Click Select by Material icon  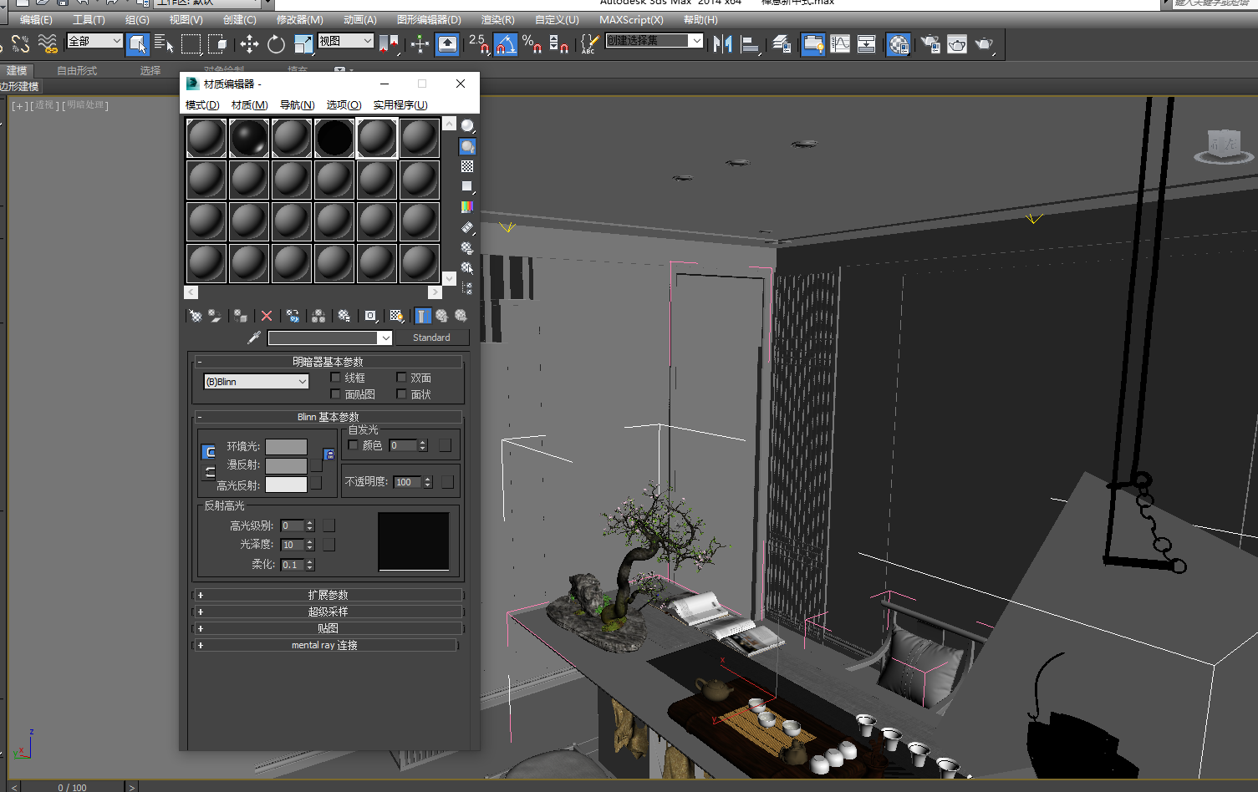point(467,267)
